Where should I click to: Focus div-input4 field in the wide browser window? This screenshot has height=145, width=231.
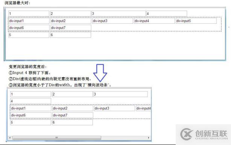click(154, 21)
